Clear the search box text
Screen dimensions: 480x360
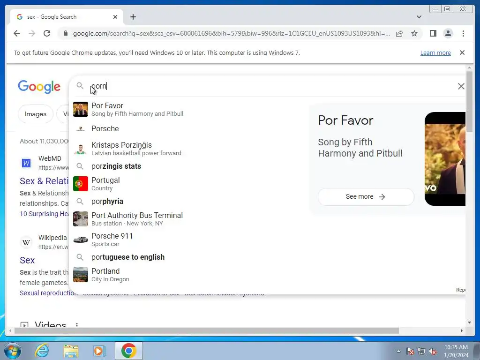(x=461, y=86)
